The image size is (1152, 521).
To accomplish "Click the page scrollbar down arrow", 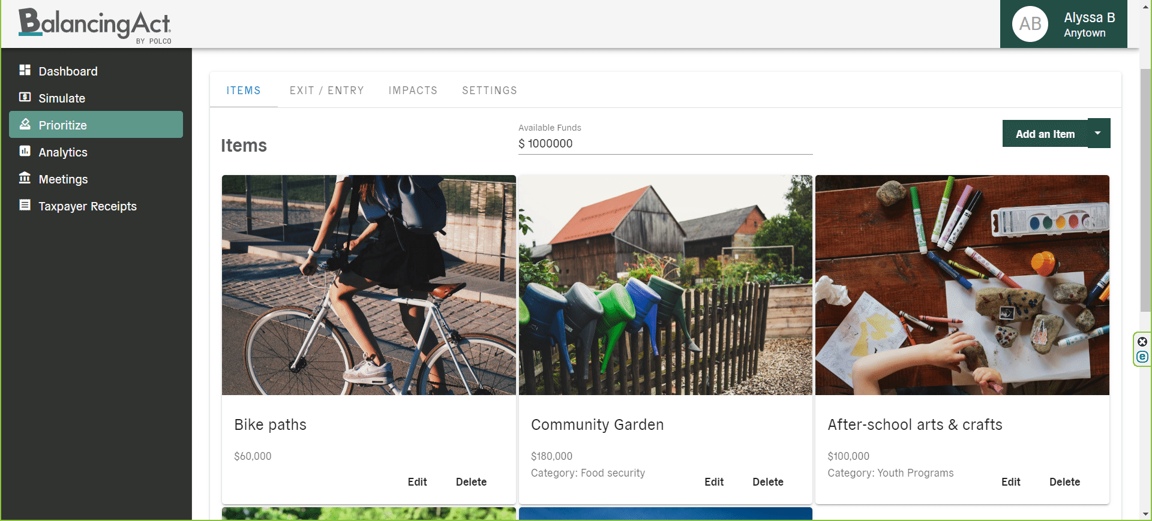I will pyautogui.click(x=1145, y=514).
